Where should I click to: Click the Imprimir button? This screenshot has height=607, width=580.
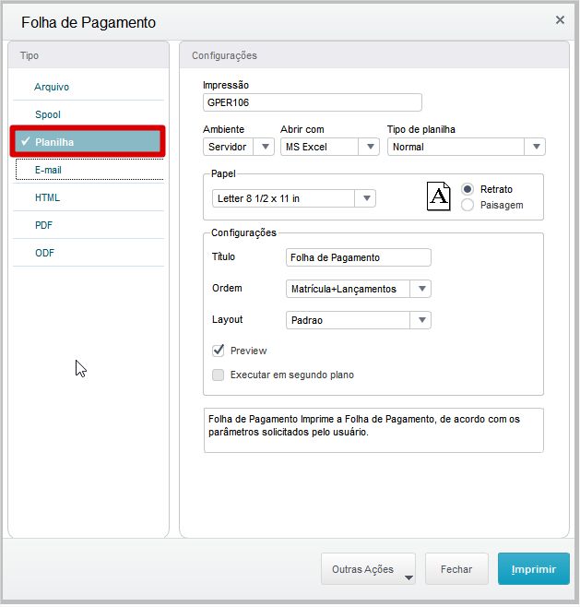[x=534, y=569]
